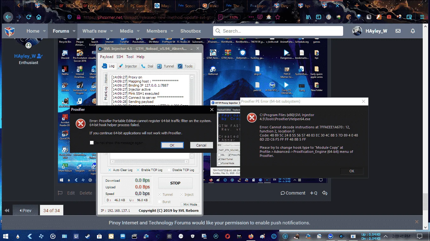
Task: Click OK in the Proxifier dialog
Action: (x=172, y=145)
